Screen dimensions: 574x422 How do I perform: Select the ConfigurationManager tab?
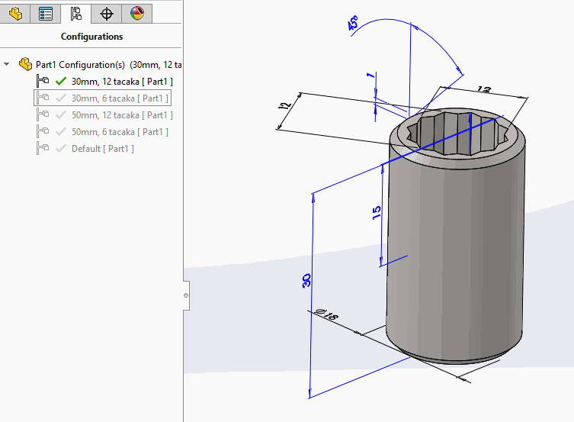point(75,13)
